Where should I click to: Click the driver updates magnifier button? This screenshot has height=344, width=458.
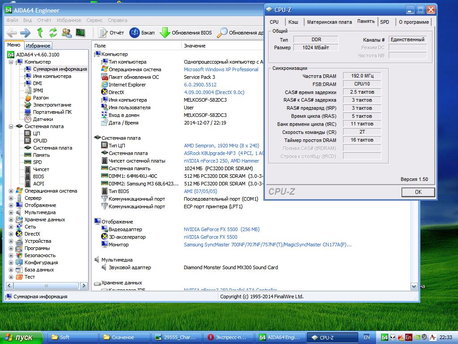(x=240, y=32)
